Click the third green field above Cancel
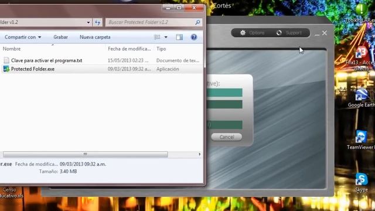Viewport: 375px width, 211px height. pyautogui.click(x=224, y=125)
